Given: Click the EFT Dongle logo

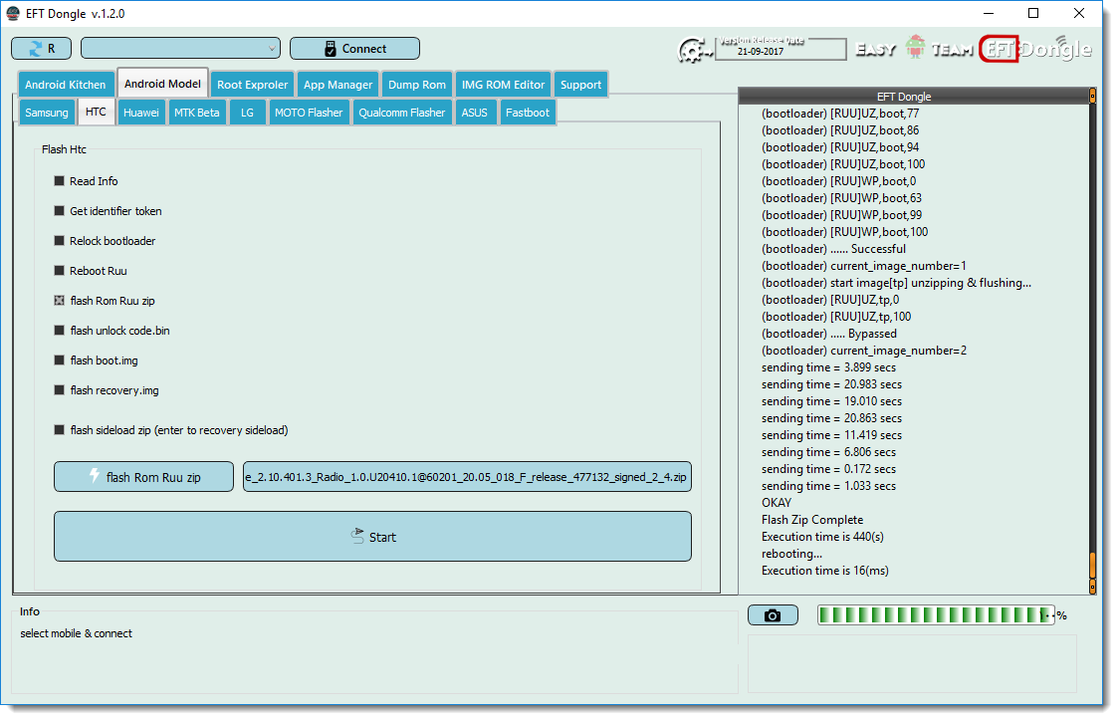Looking at the screenshot, I should point(1036,49).
